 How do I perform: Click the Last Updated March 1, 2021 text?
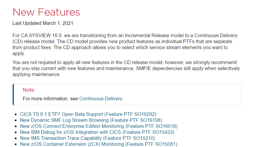click(43, 23)
